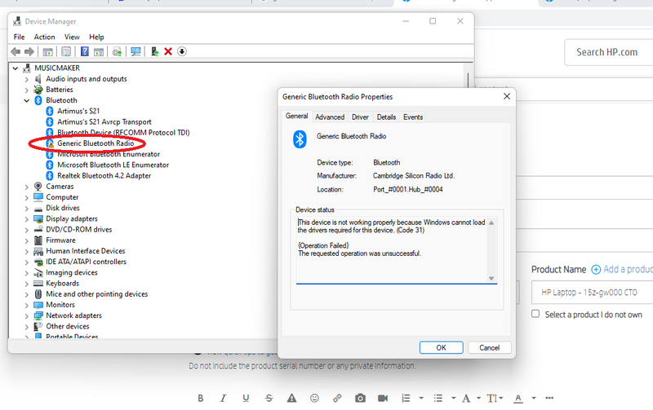Viewport: 653px width, 410px height.
Task: Expand Human Interface Devices category
Action: (27, 252)
